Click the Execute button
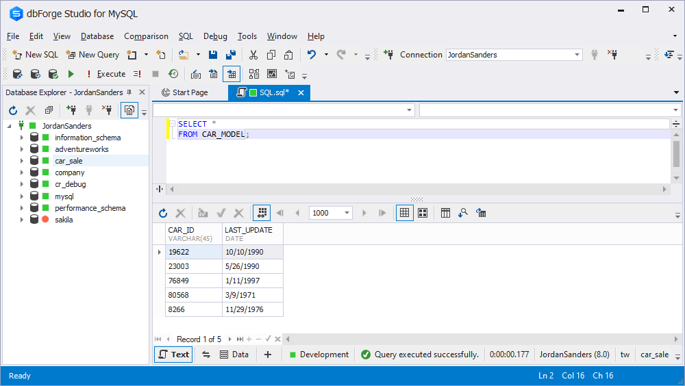 tap(107, 74)
